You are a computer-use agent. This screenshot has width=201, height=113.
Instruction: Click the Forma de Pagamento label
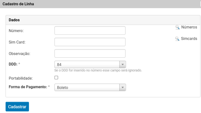pos(28,87)
